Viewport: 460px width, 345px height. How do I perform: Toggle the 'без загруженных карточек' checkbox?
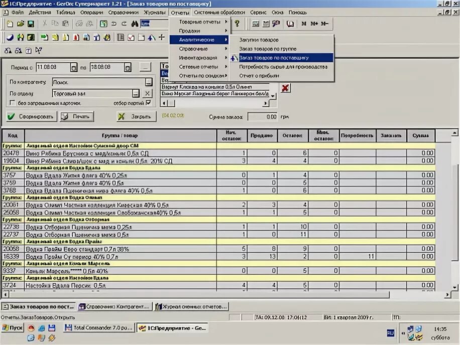pos(12,103)
